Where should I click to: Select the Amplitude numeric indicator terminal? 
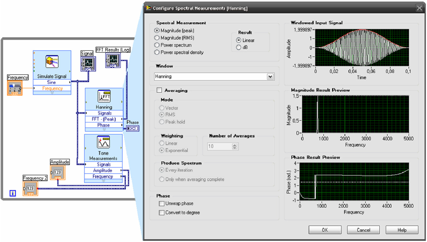[x=58, y=172]
